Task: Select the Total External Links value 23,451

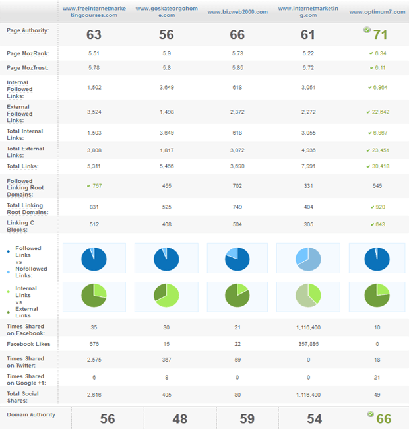Action: click(x=380, y=150)
